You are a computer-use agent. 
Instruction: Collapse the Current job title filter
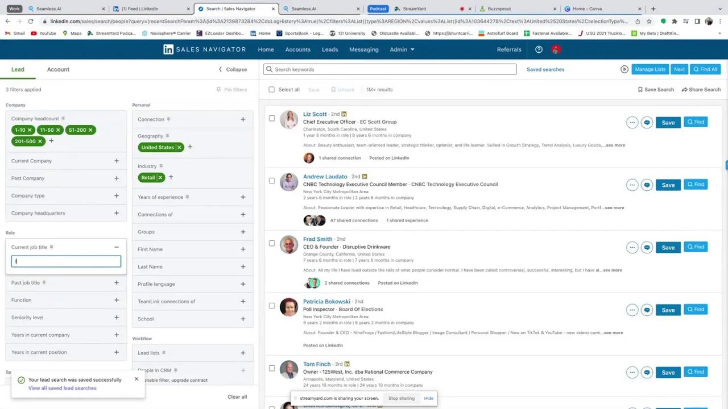[117, 247]
